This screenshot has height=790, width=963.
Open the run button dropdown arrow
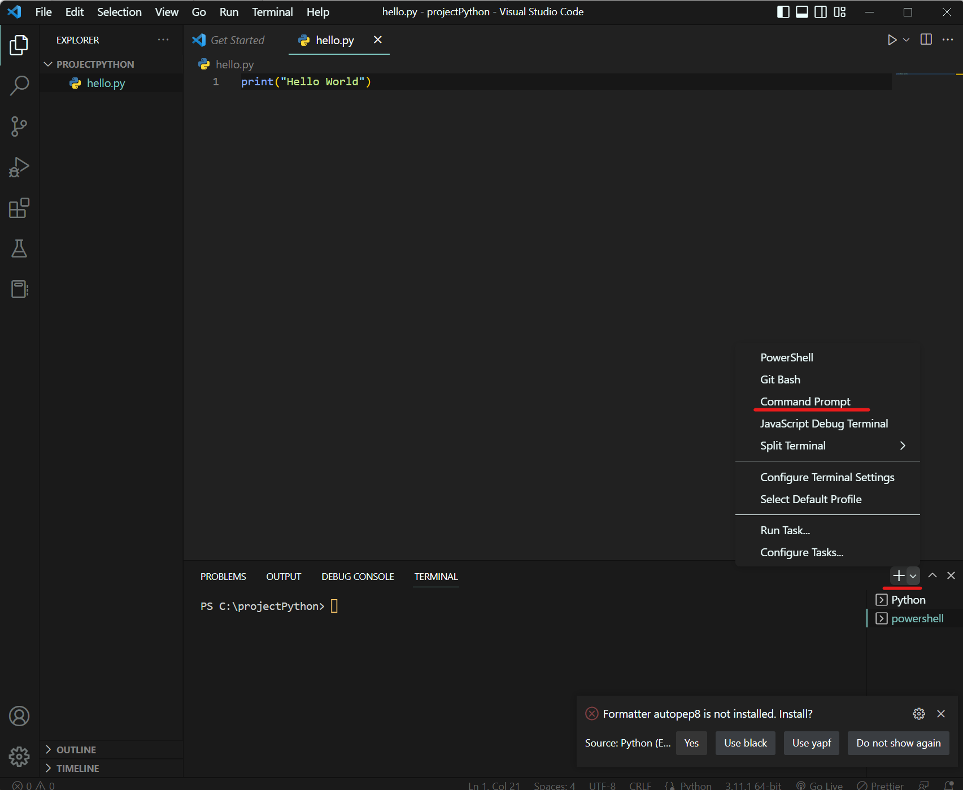pos(907,40)
